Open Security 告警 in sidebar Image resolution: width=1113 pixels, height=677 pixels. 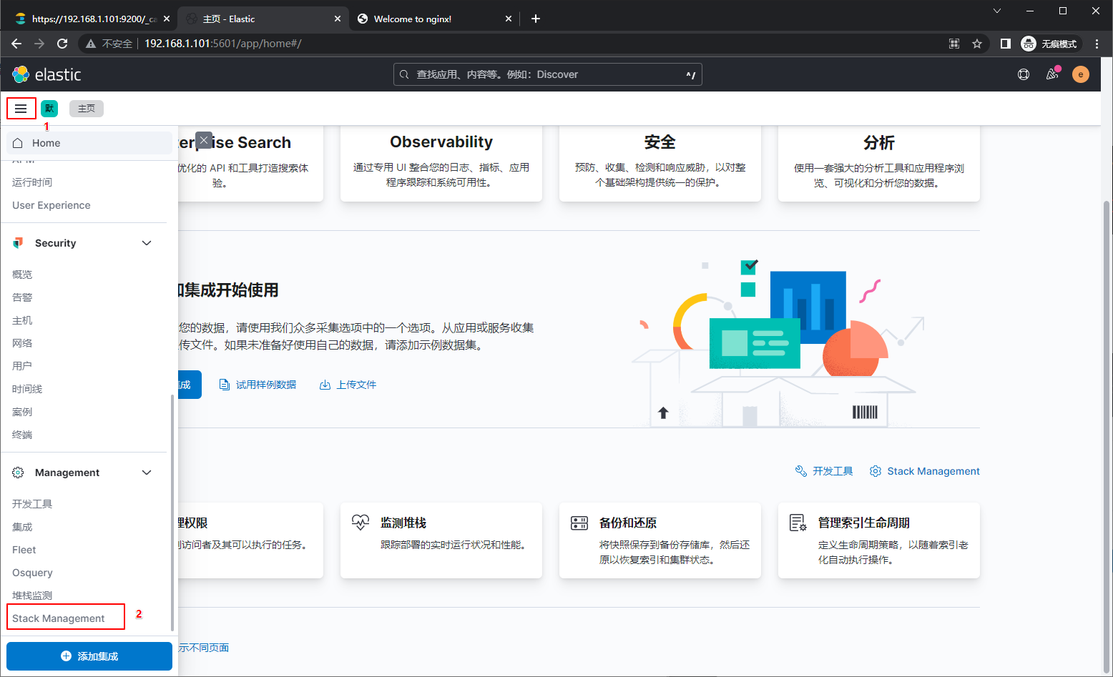coord(22,297)
